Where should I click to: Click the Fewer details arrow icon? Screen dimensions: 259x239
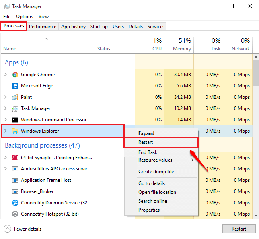tap(7, 229)
